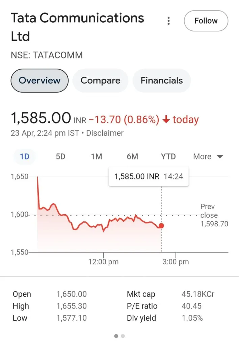Click the Prev close 1,598.70 label

point(214,215)
